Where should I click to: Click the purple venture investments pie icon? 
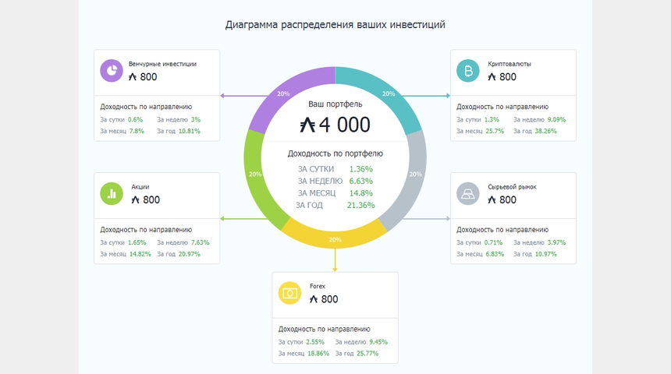(112, 71)
